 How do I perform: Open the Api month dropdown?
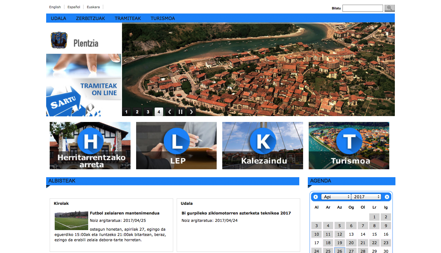(336, 197)
